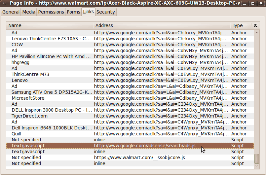The width and height of the screenshot is (266, 175).
Task: Select the MicrosoftStore row
Action: [x=130, y=98]
